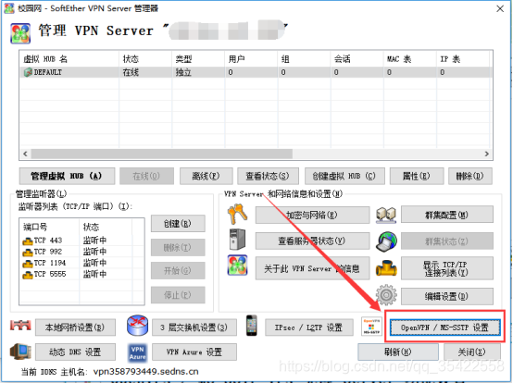This screenshot has height=383, width=513.
Task: Click 刷新(H) refresh button
Action: tap(398, 352)
